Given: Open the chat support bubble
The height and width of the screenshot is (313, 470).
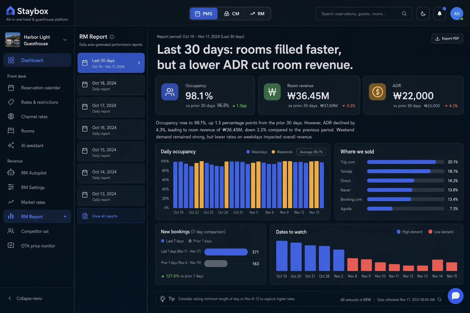Looking at the screenshot, I should tap(456, 296).
